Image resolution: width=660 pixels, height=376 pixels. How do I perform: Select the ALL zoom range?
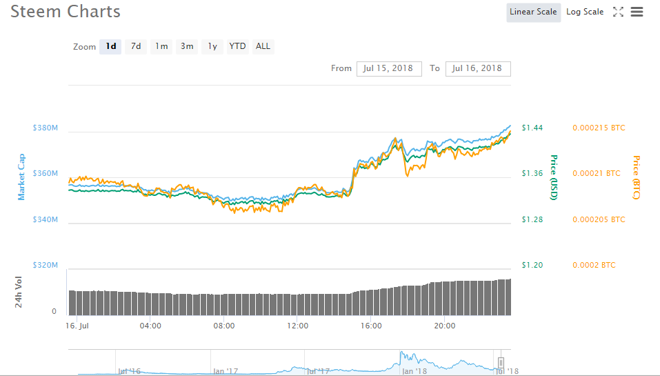(x=263, y=46)
